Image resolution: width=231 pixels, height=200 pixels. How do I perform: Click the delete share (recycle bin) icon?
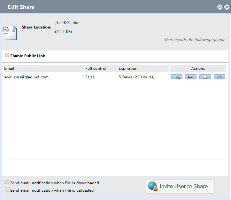176,77
